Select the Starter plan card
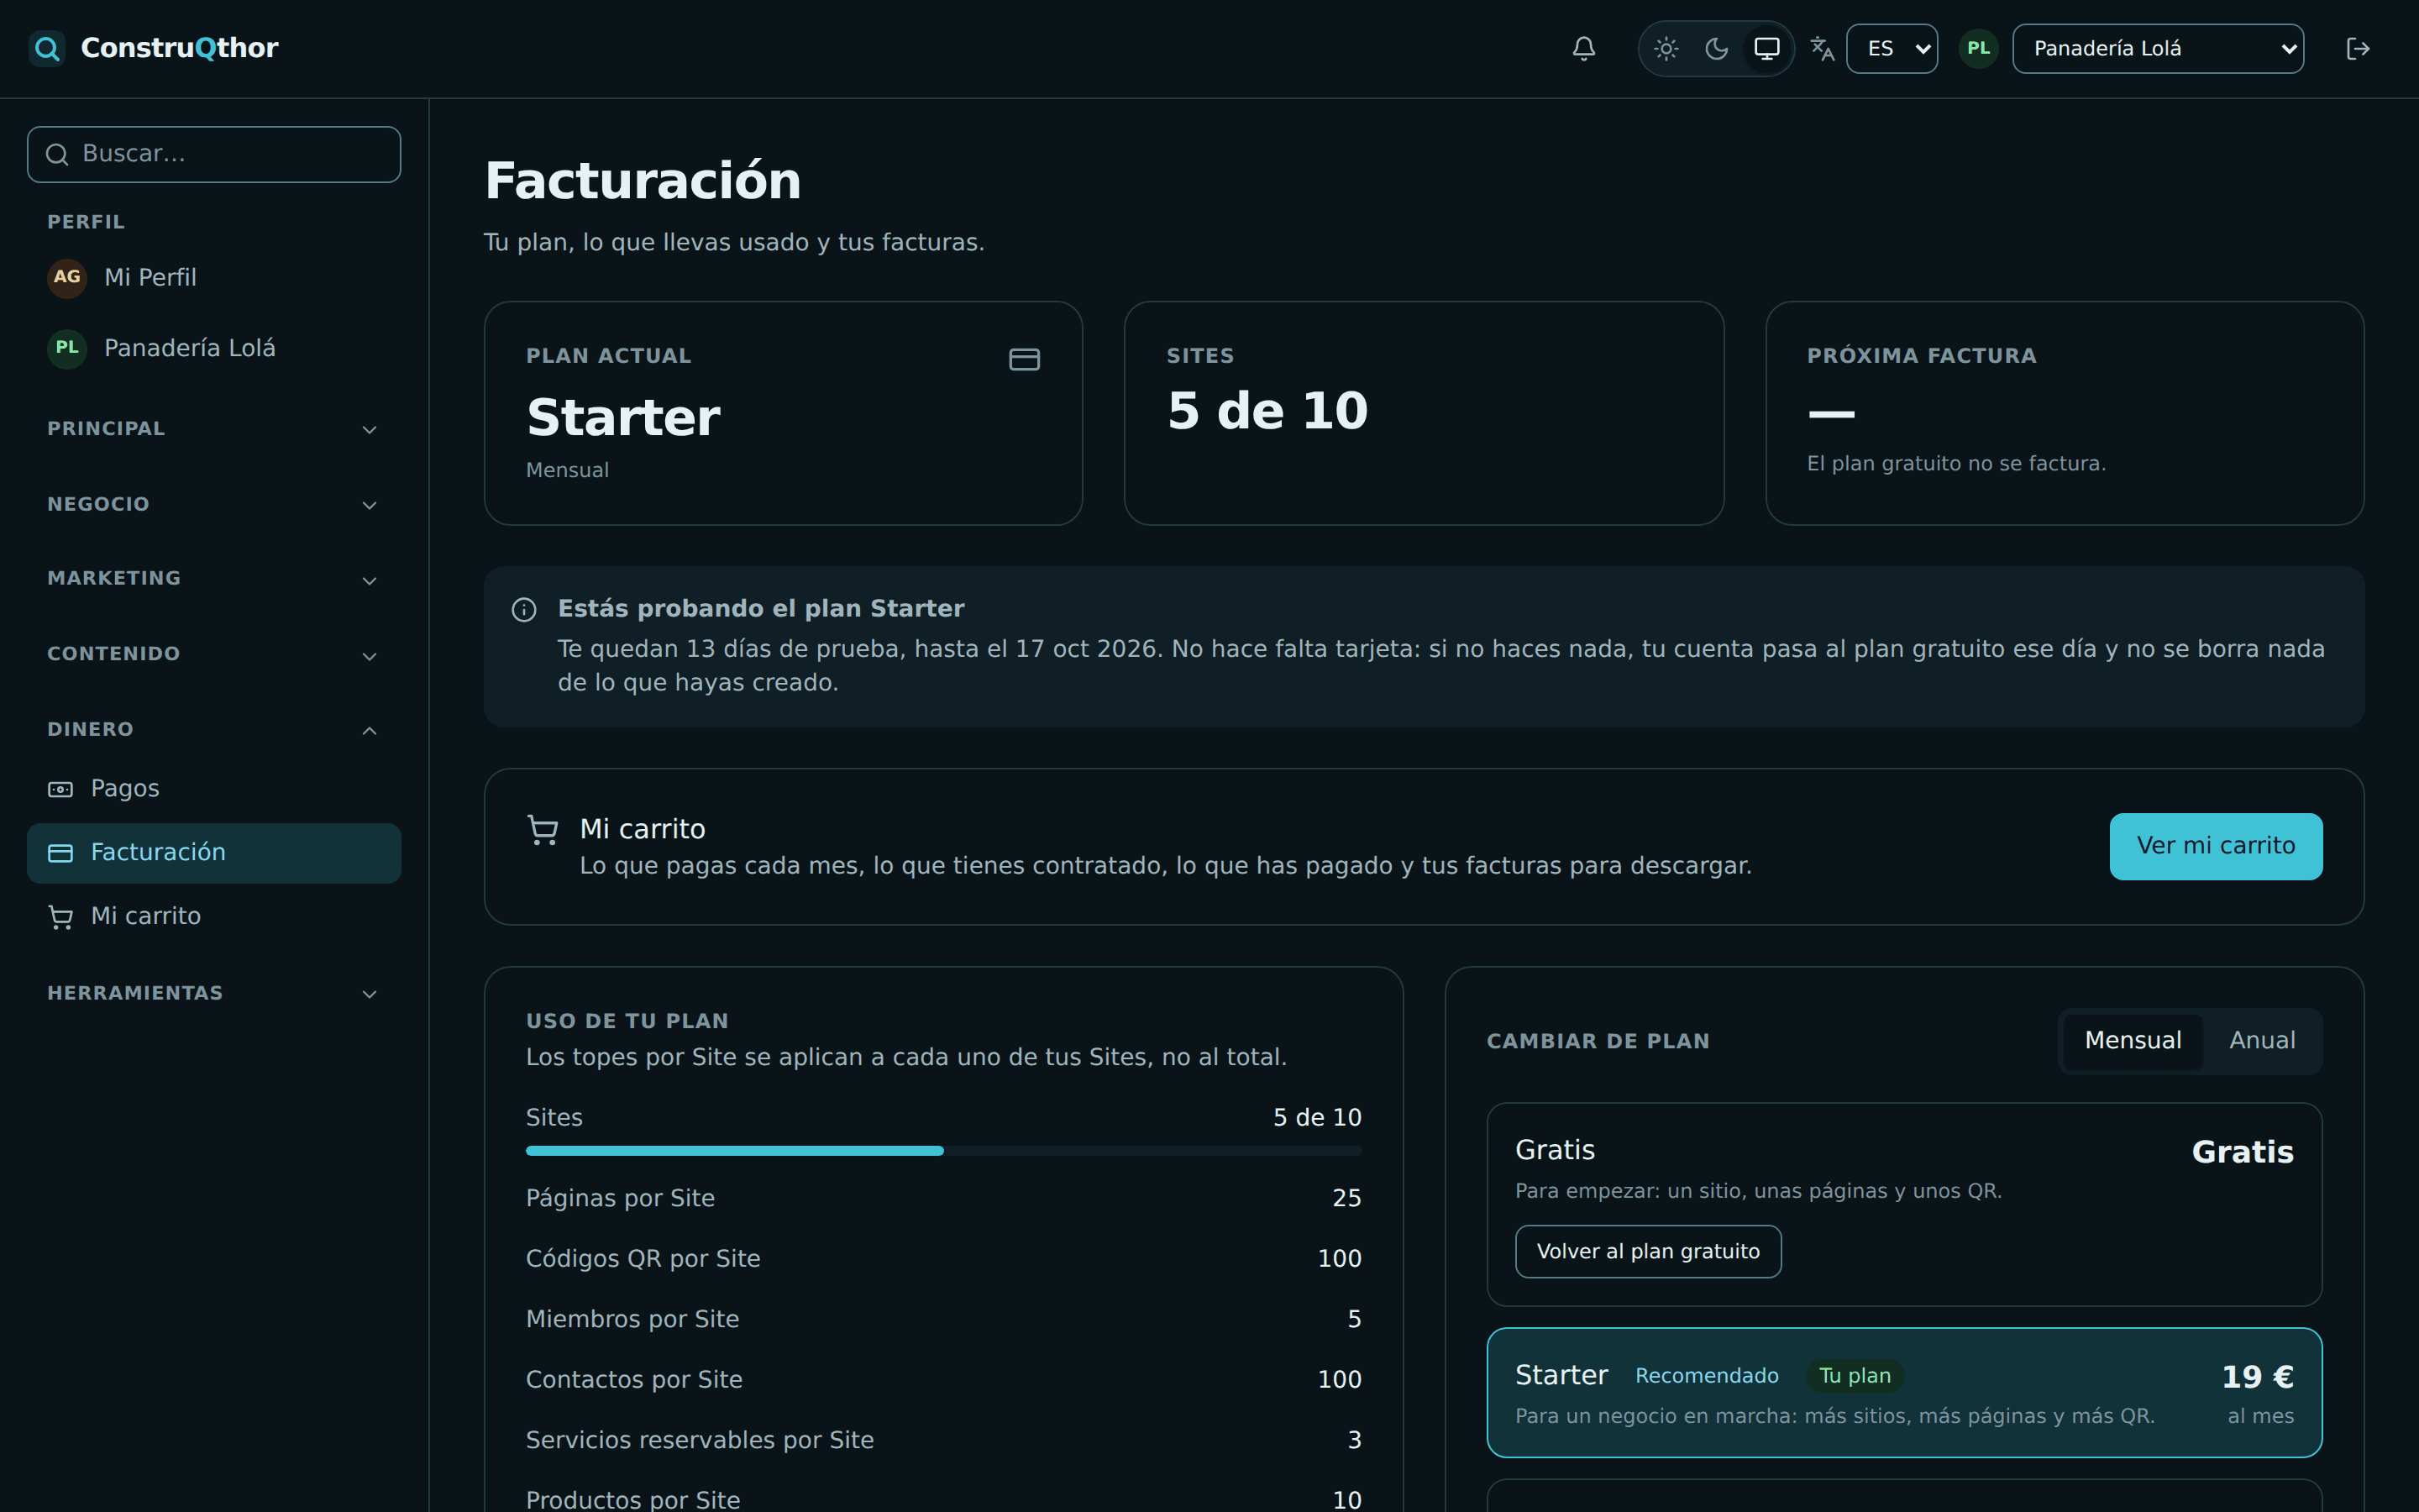 tap(1904, 1392)
